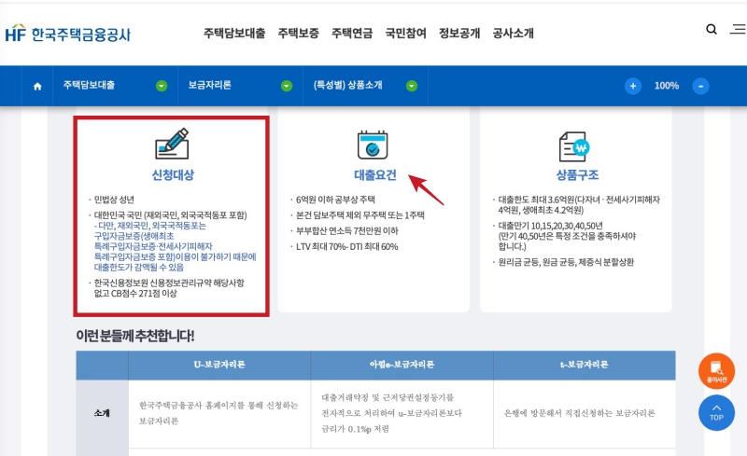Click the 대출요건 calendar icon

[373, 145]
